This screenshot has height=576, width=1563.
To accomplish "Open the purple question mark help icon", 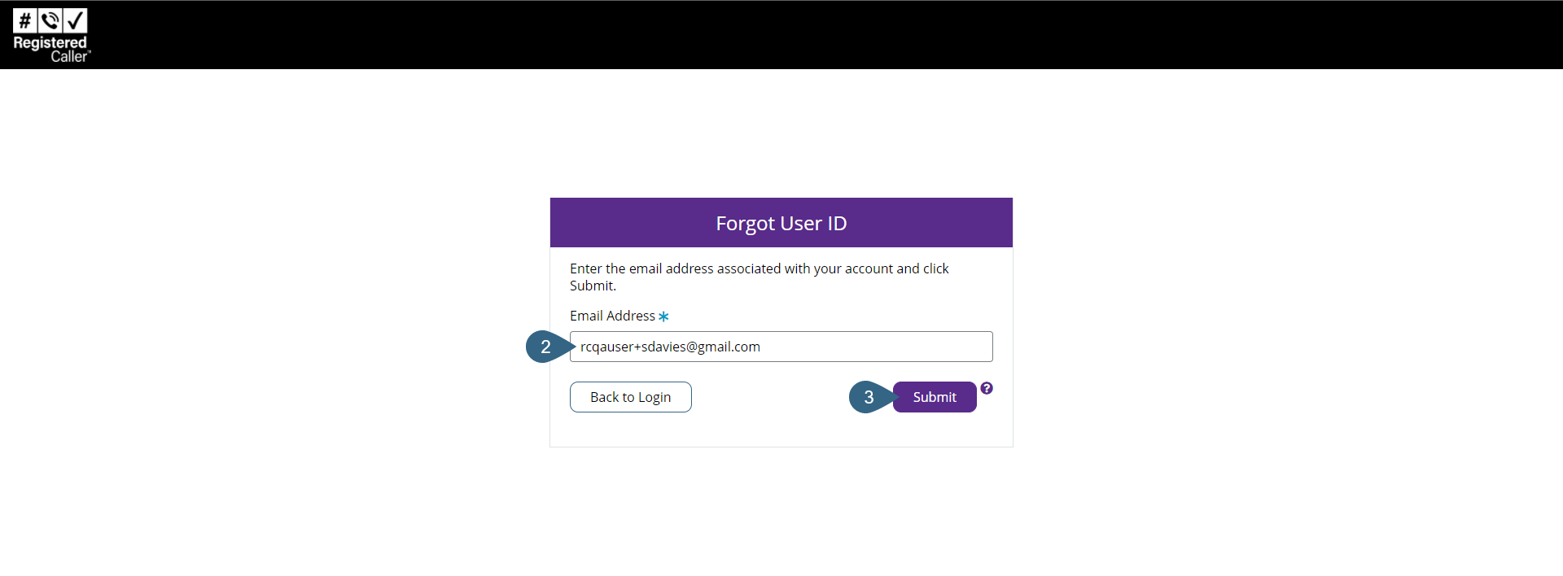I will (987, 388).
